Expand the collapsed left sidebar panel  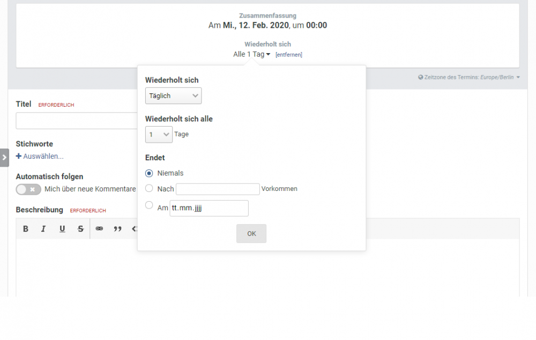(x=4, y=158)
